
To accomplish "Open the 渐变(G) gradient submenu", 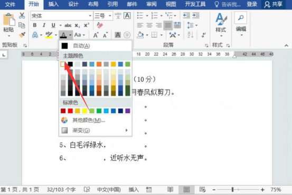I will coord(95,130).
